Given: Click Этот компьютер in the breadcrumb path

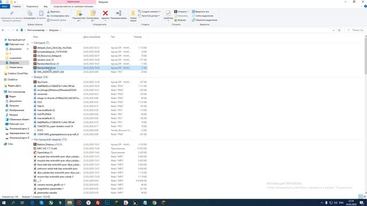Looking at the screenshot, I should point(36,30).
